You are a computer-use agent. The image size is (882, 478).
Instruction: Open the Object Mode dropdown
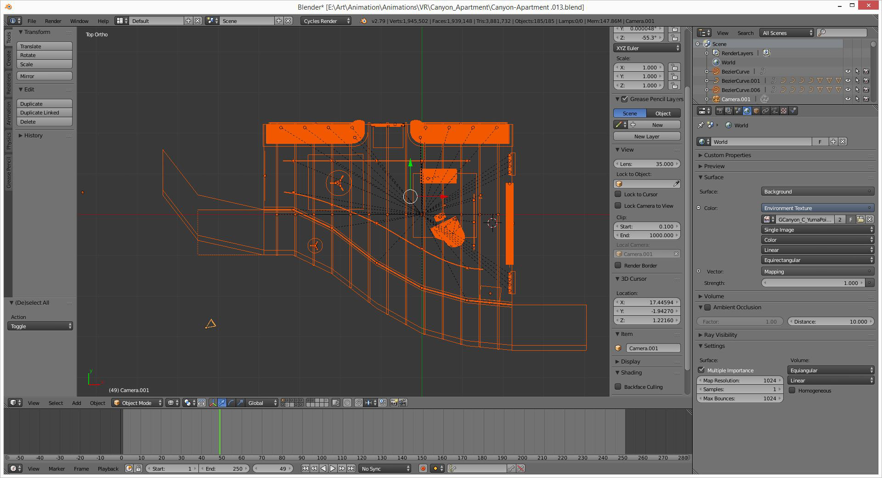tap(137, 403)
